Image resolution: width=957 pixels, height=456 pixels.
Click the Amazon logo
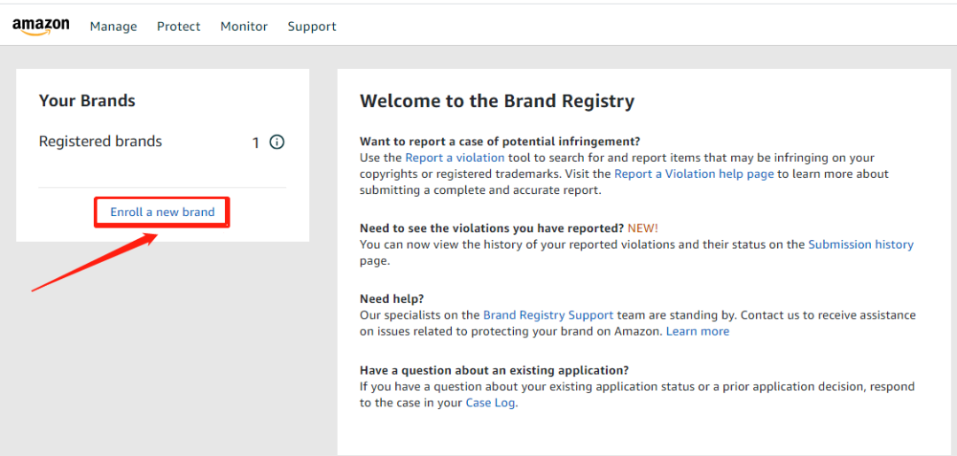[x=41, y=27]
